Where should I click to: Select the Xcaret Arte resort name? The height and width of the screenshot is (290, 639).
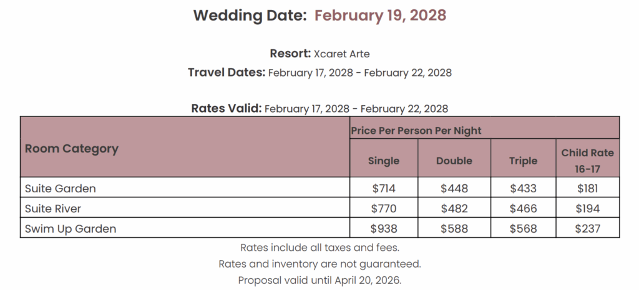point(342,54)
